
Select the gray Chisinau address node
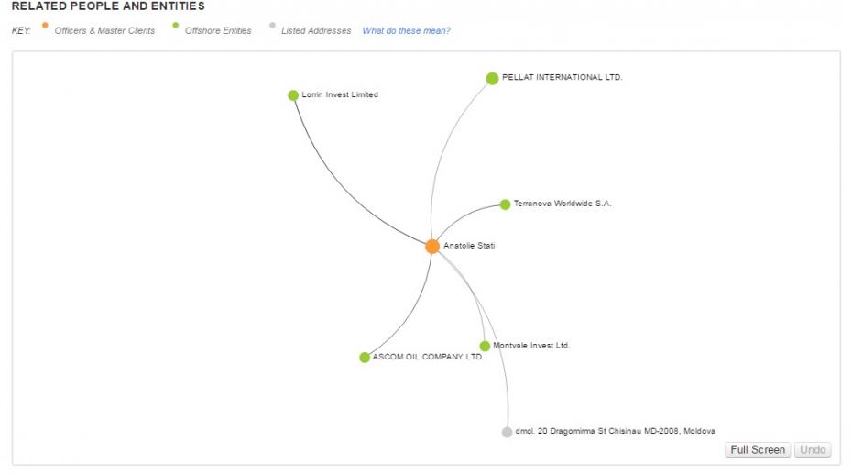[507, 432]
